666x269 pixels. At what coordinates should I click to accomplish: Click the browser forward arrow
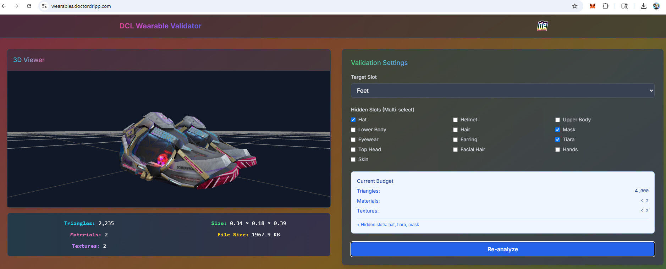16,6
